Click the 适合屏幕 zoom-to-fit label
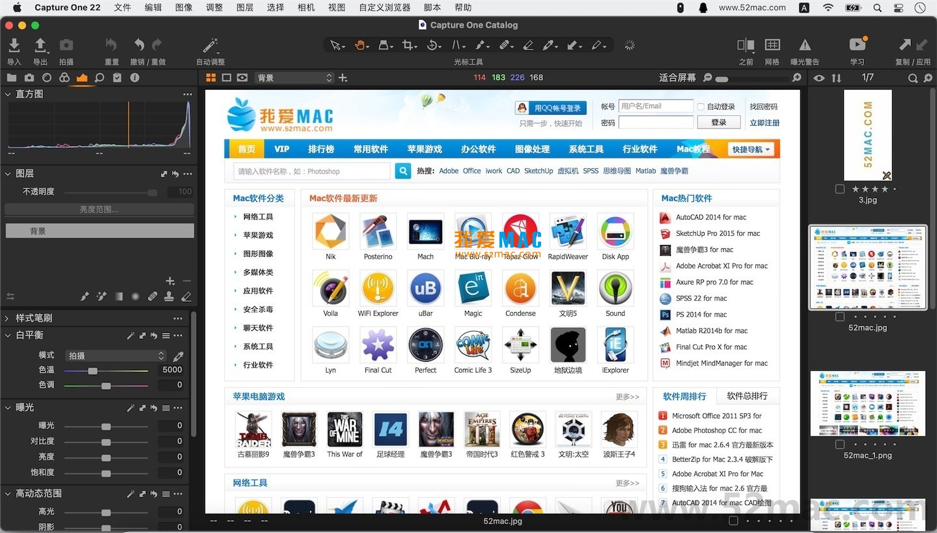Viewport: 937px width, 533px height. point(677,78)
